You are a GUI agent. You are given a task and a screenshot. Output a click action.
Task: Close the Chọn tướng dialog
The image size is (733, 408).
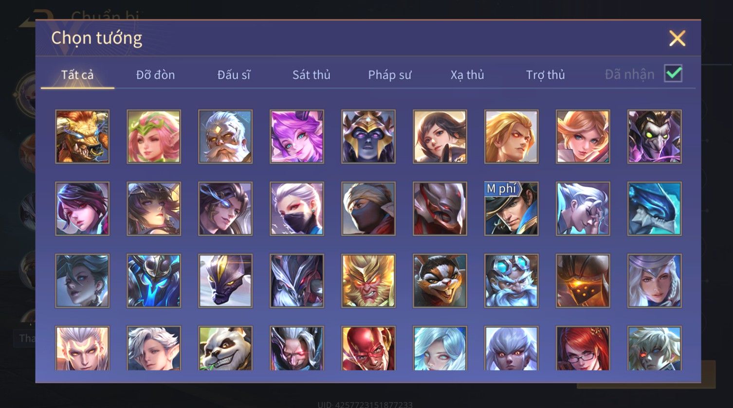[x=677, y=38]
